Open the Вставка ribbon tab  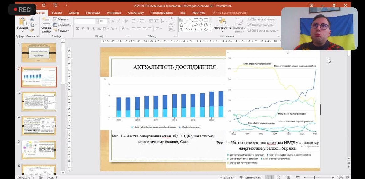pos(57,13)
